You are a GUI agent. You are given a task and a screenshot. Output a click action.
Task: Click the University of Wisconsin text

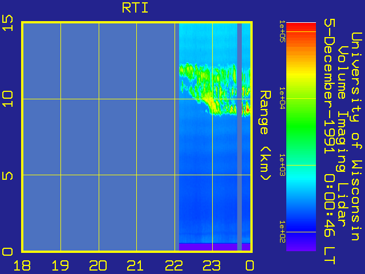coord(356,136)
